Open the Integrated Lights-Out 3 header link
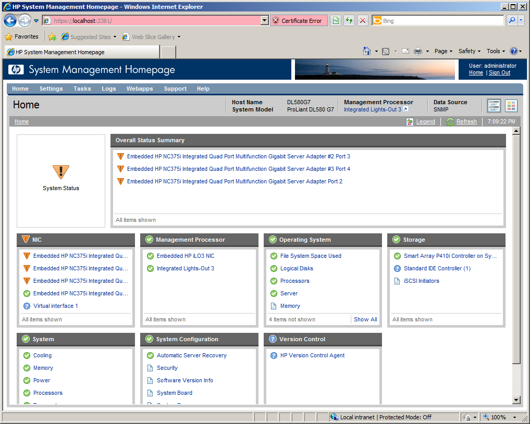This screenshot has width=530, height=424. coord(373,109)
